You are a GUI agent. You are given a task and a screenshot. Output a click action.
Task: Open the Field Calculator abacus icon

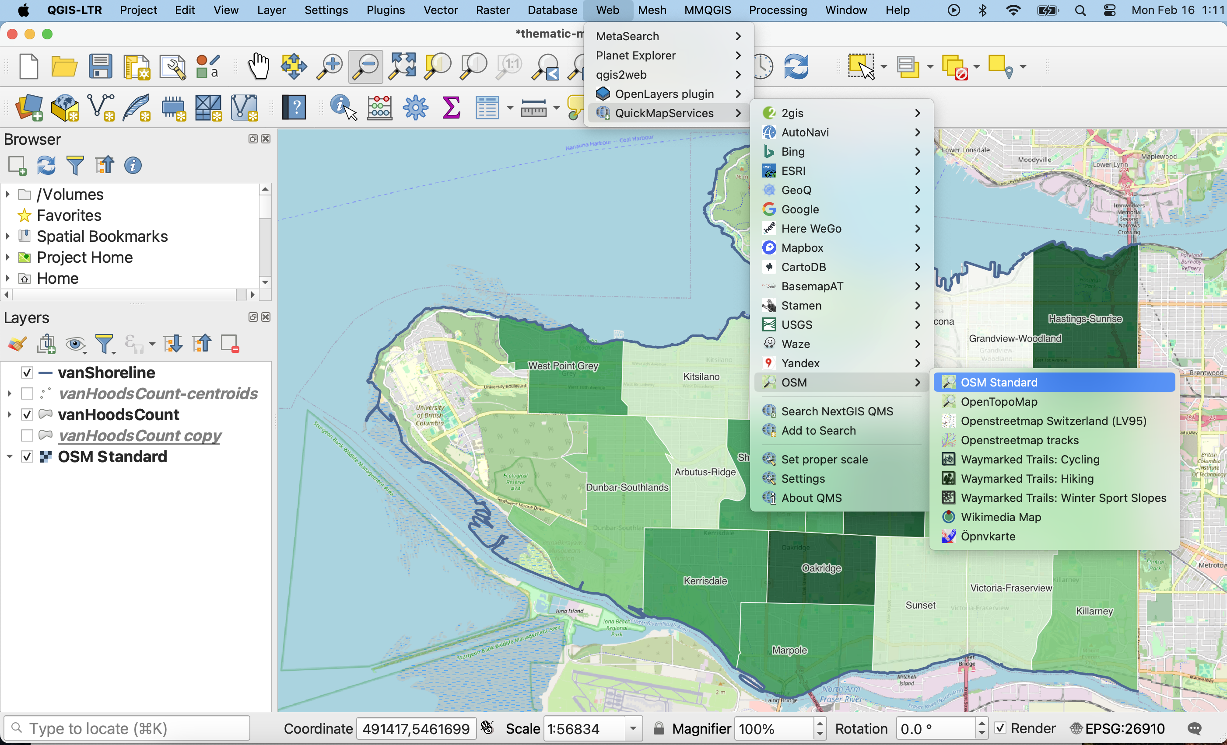[x=379, y=108]
